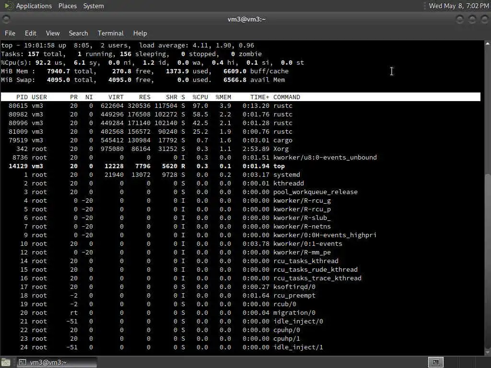Click the pool_workqueue_release process name
The height and width of the screenshot is (368, 491).
coord(316,192)
